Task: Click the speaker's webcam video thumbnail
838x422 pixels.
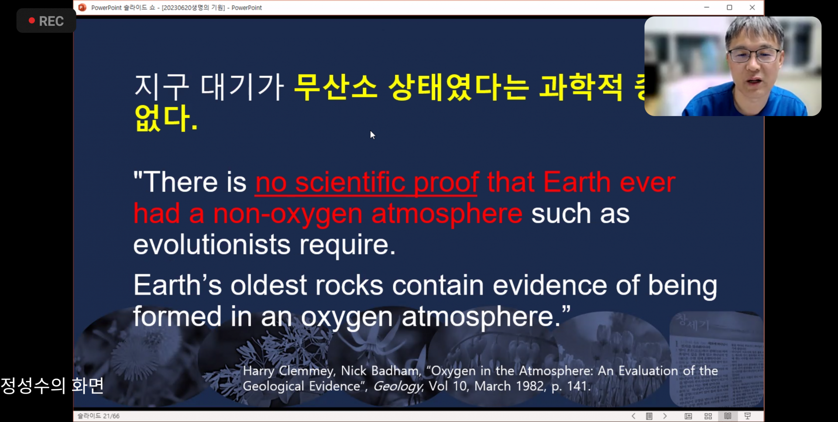Action: tap(733, 66)
